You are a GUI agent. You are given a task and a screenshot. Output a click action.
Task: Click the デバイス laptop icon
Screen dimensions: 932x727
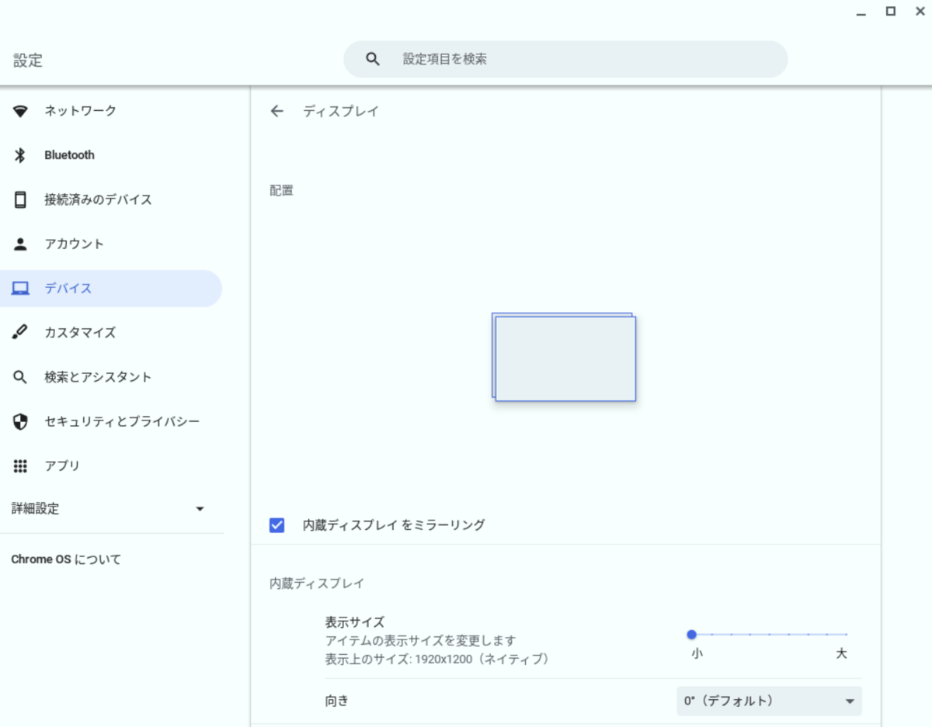click(x=20, y=287)
